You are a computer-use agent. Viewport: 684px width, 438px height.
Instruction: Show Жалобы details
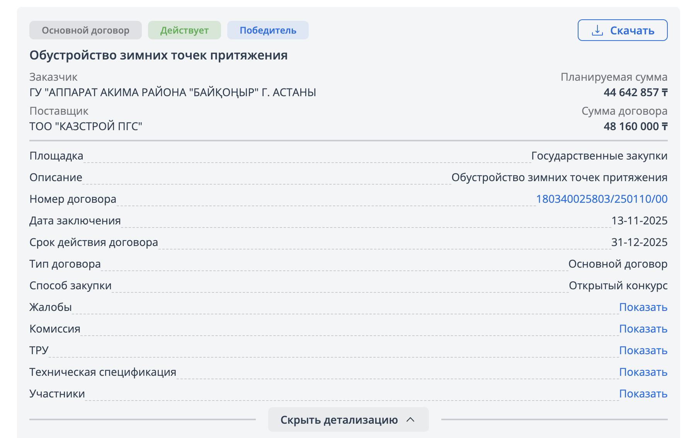point(643,307)
